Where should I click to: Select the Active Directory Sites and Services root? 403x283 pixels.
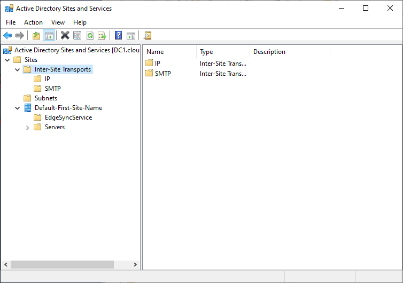coord(77,50)
